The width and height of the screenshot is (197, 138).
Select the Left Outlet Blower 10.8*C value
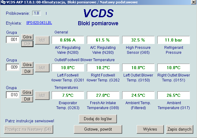(x=138, y=68)
